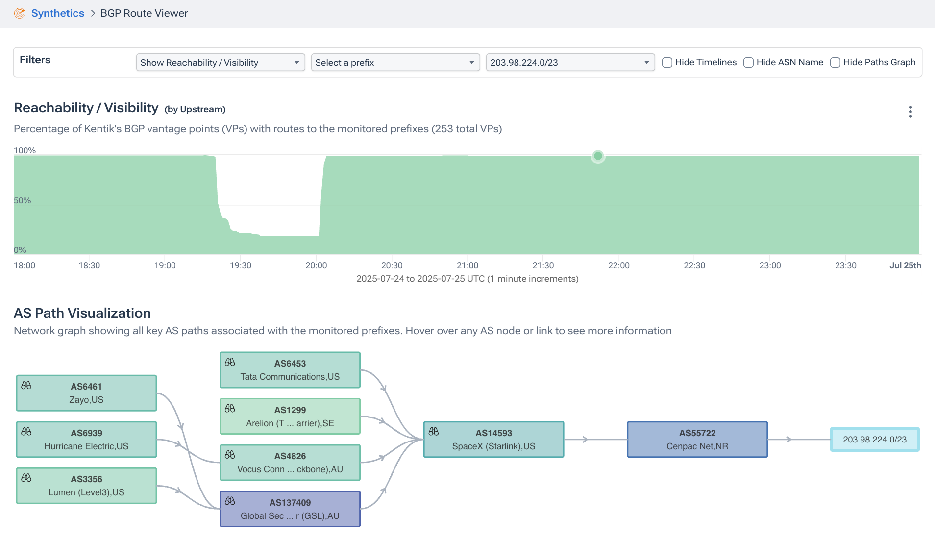Click the (by Upstream) label
Screen dimensions: 935x540
pyautogui.click(x=195, y=109)
